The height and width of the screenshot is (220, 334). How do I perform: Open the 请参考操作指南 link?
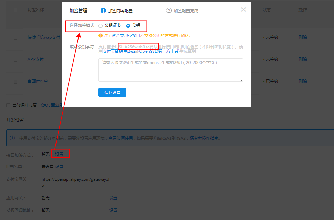point(204,138)
